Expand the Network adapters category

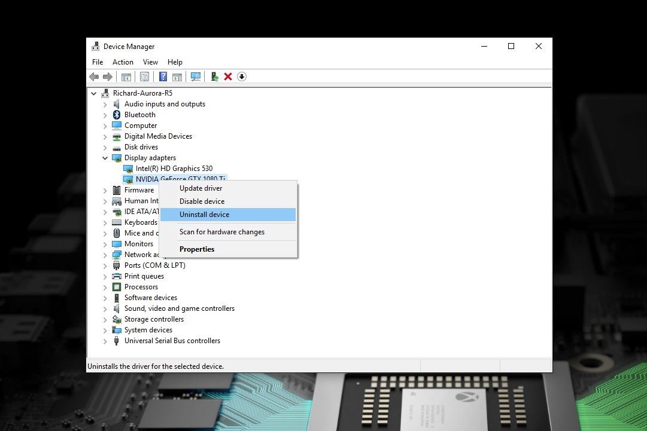tap(105, 254)
